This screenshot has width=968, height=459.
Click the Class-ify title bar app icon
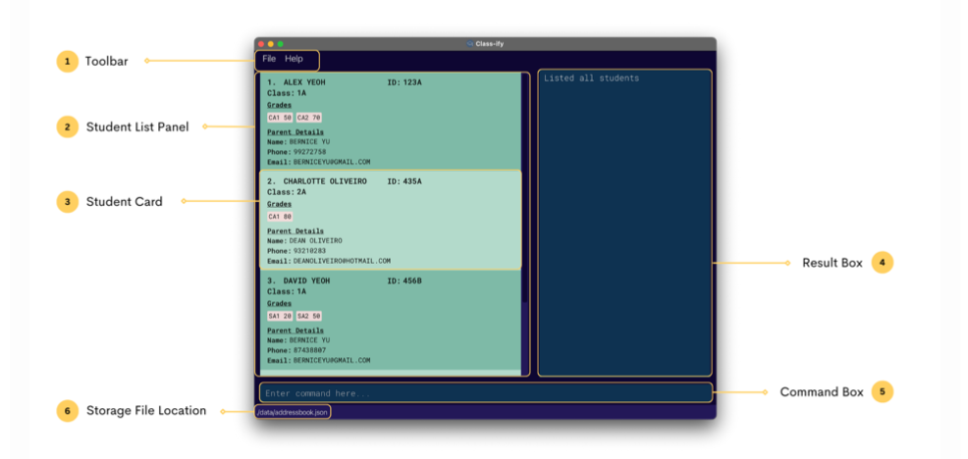tap(470, 44)
